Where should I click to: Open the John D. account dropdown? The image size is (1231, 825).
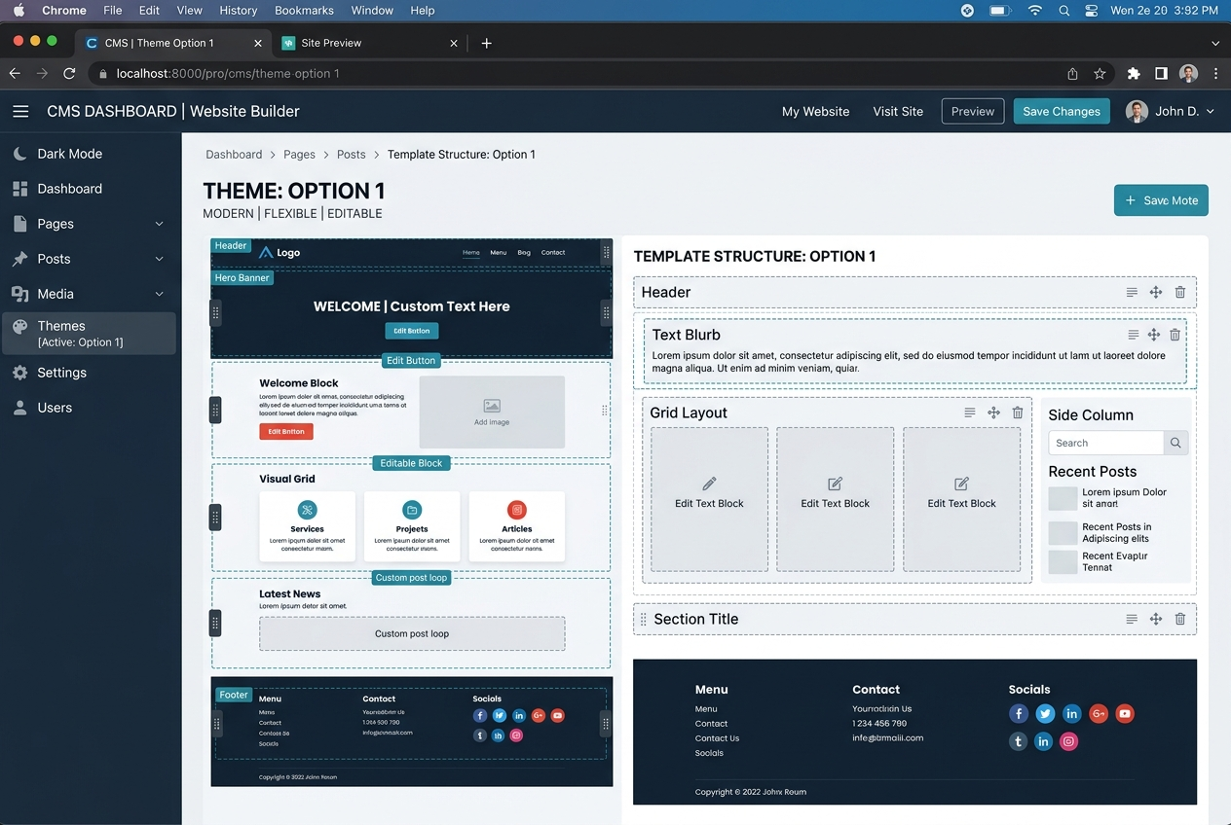1171,112
